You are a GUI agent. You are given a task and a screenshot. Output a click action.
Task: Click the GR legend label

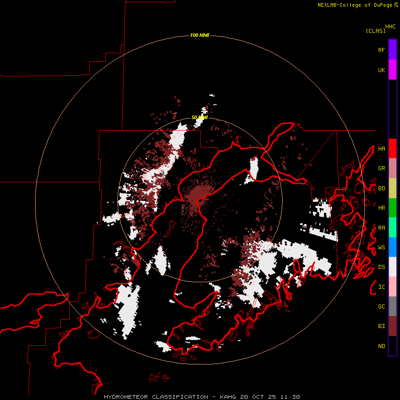point(381,168)
